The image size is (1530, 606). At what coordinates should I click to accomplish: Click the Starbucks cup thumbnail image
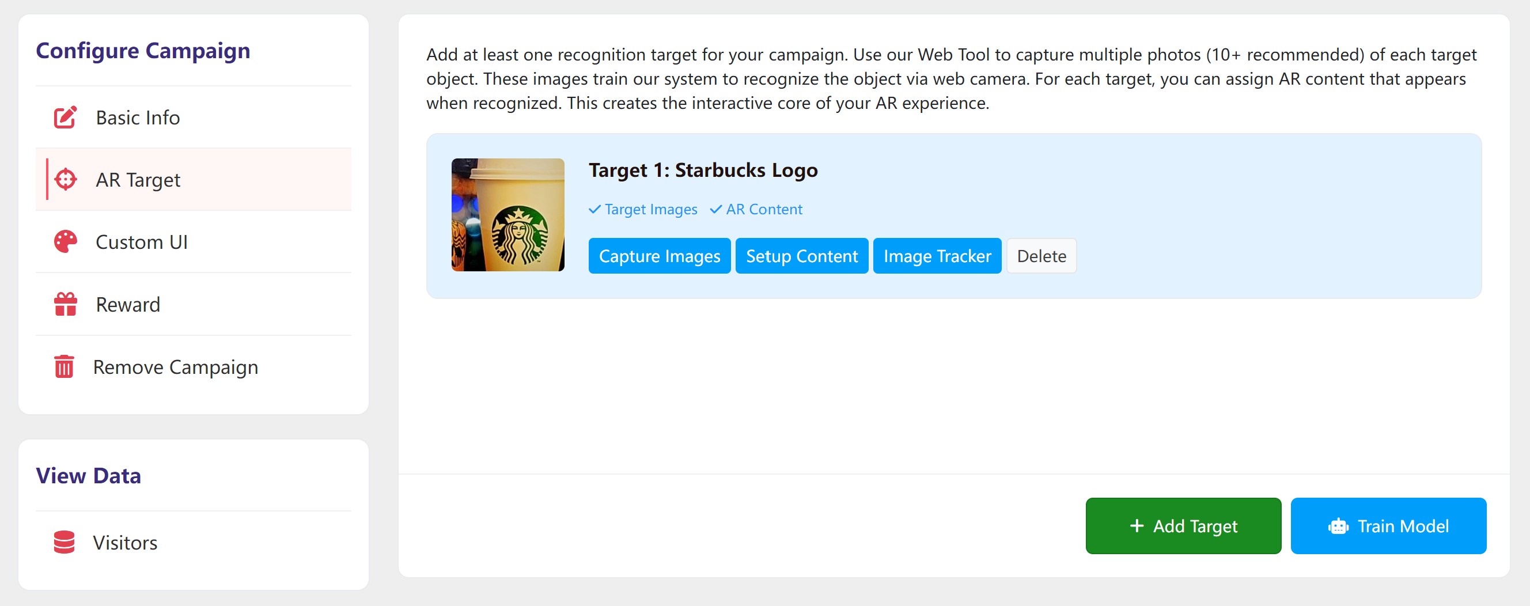tap(508, 214)
